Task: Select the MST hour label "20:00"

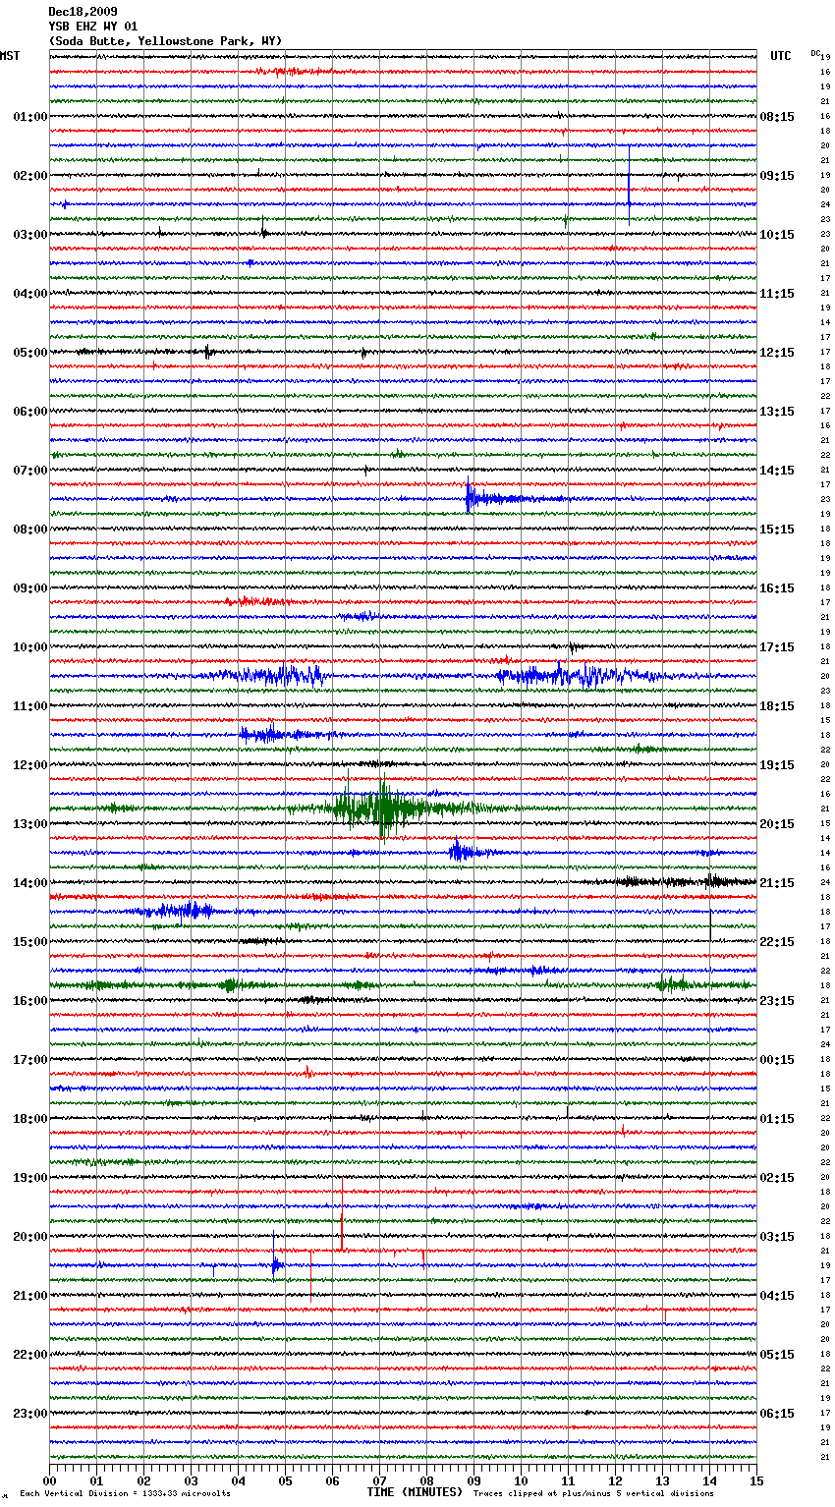Action: (x=30, y=1237)
